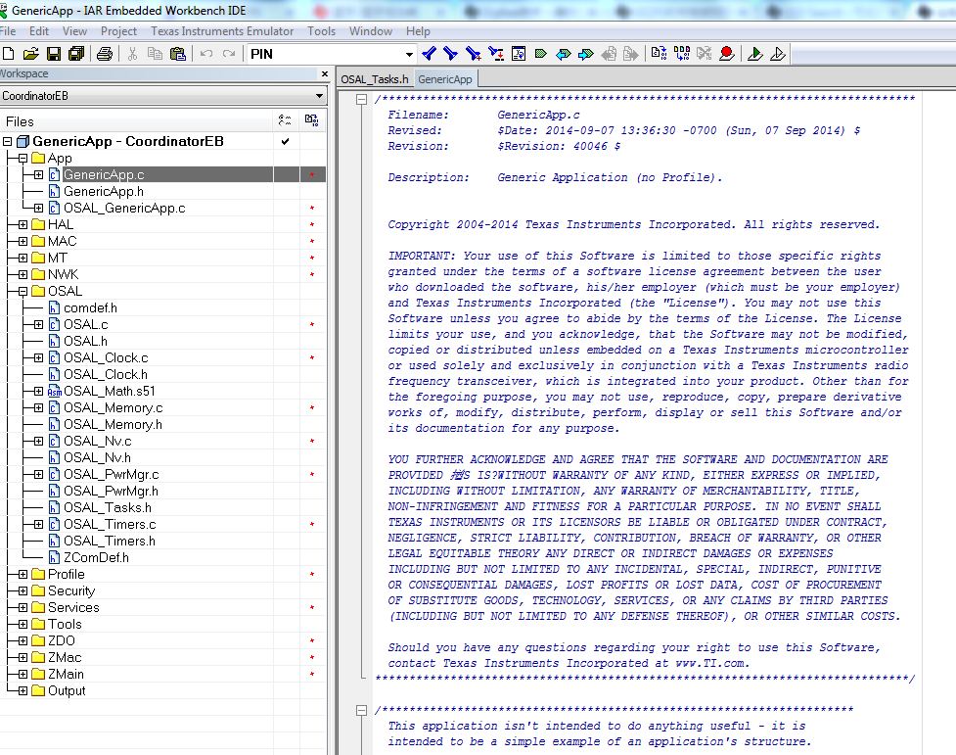956x755 pixels.
Task: Click the Find Previous toolbar icon
Action: point(429,54)
